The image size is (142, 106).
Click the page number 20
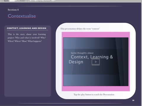tap(133, 100)
